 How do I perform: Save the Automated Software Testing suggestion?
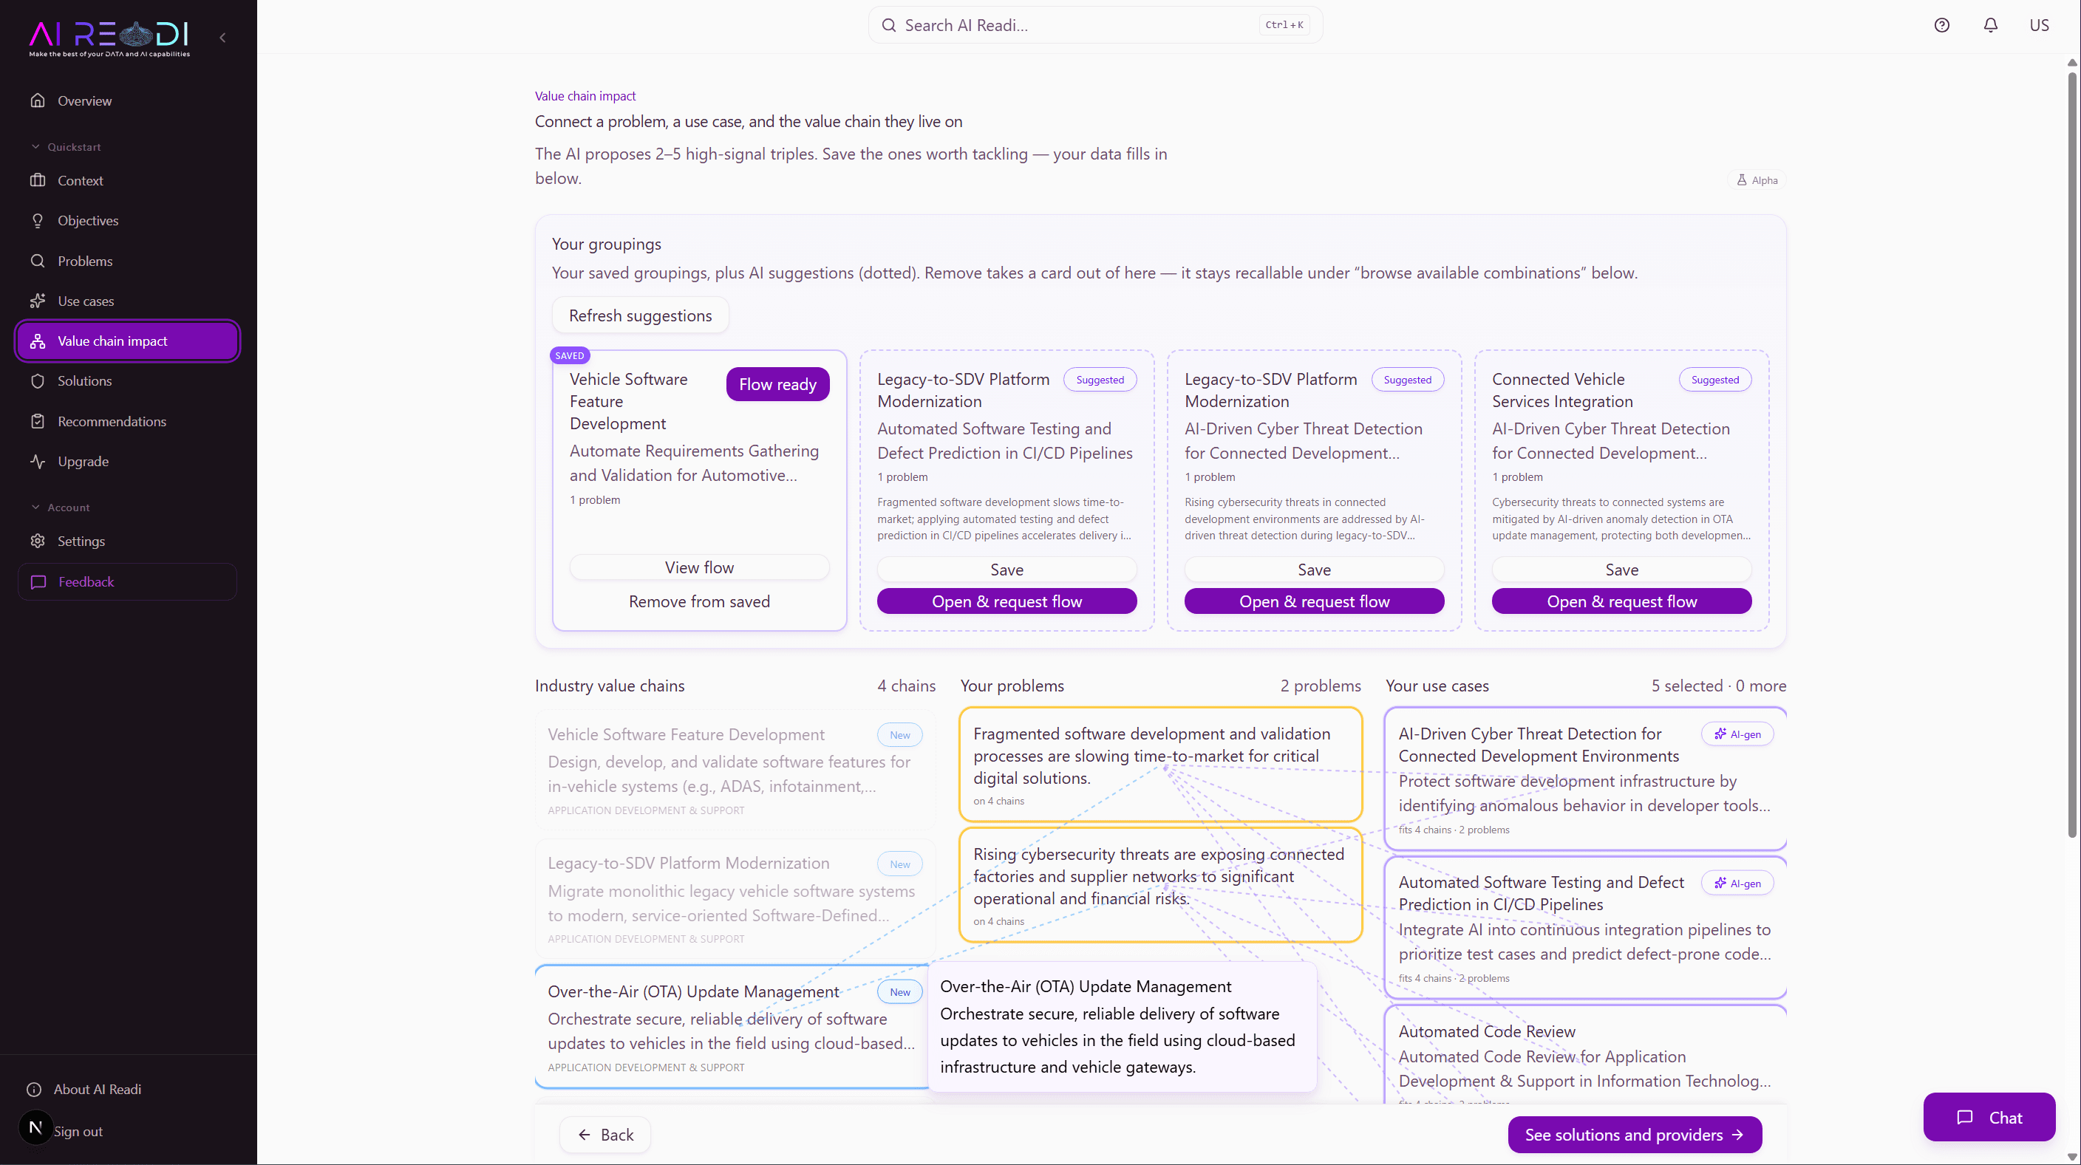(1007, 570)
